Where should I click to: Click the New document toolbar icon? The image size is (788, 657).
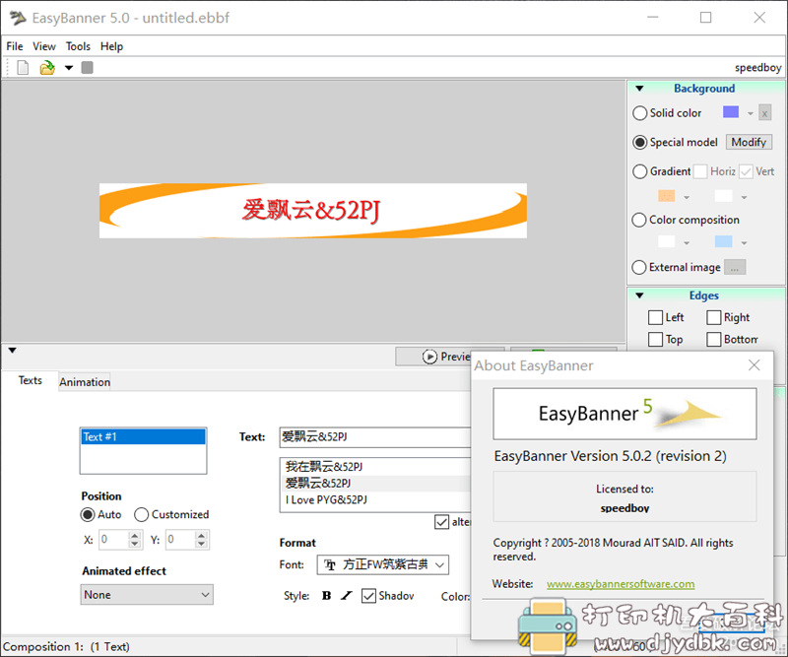click(x=23, y=67)
